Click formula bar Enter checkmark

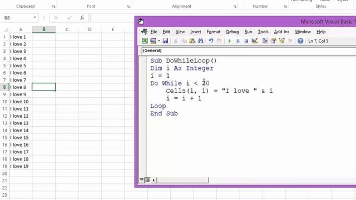tap(69, 18)
